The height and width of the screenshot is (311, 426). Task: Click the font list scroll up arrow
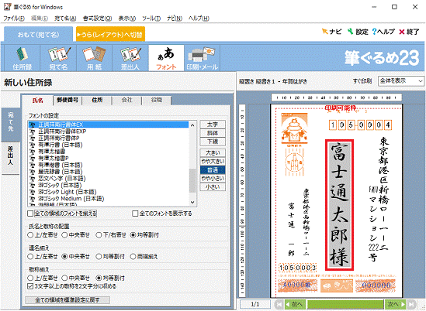[192, 125]
